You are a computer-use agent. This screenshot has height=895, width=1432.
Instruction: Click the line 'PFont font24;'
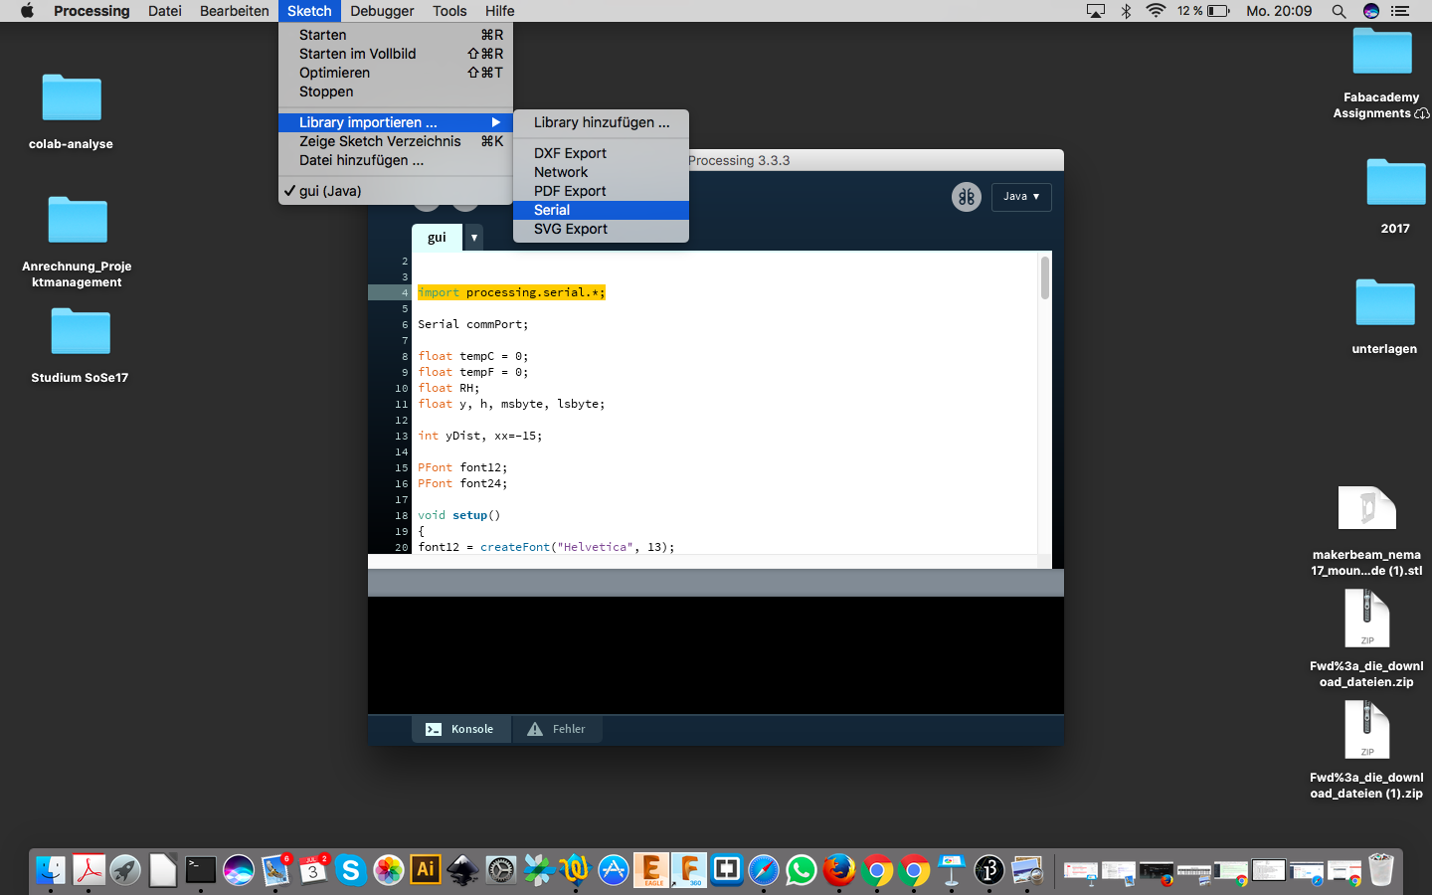click(x=462, y=483)
